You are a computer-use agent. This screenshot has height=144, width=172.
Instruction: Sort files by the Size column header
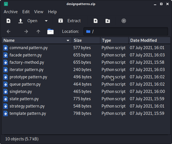pos(78,40)
